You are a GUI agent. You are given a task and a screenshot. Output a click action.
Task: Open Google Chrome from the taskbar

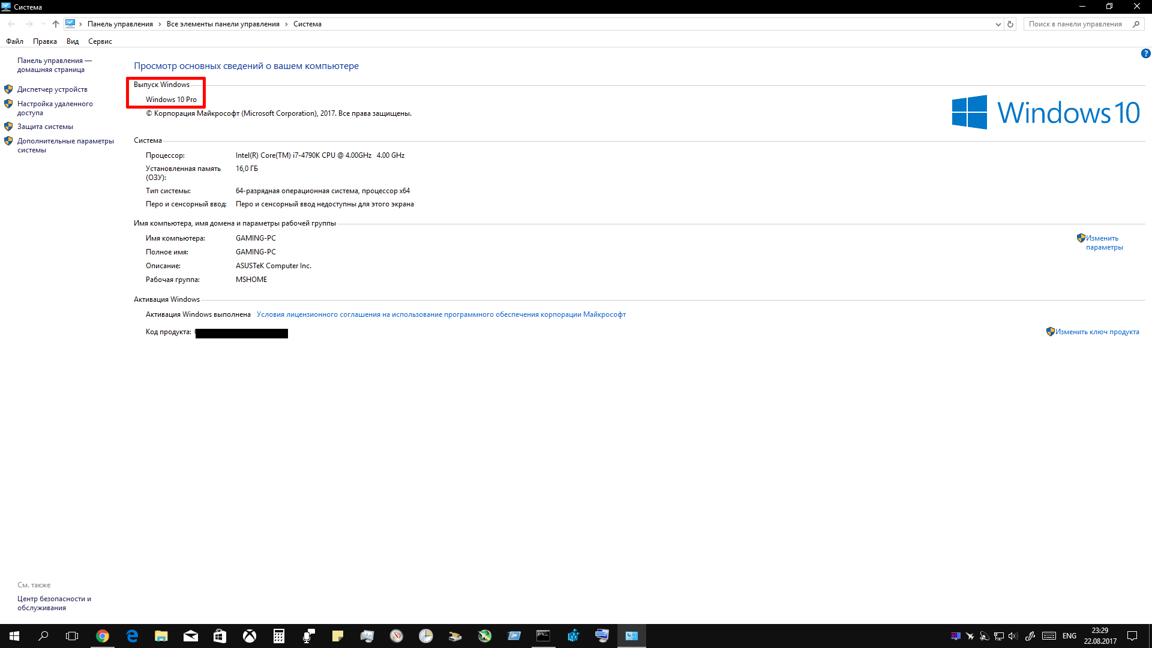point(103,636)
